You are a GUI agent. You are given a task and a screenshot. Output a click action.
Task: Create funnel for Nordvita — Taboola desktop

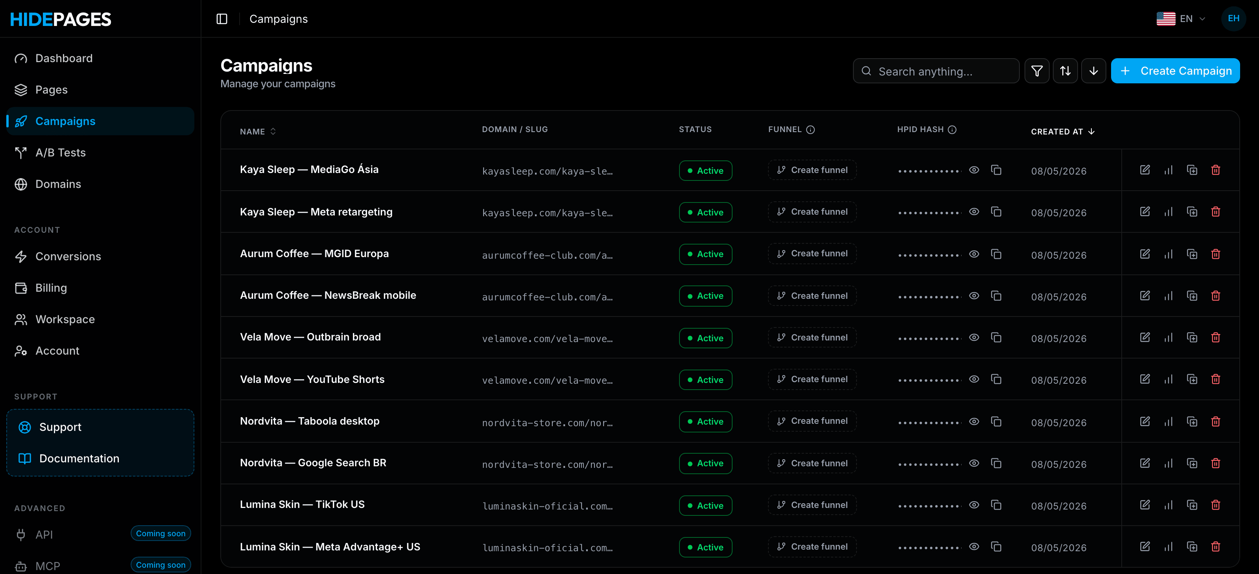(x=812, y=421)
